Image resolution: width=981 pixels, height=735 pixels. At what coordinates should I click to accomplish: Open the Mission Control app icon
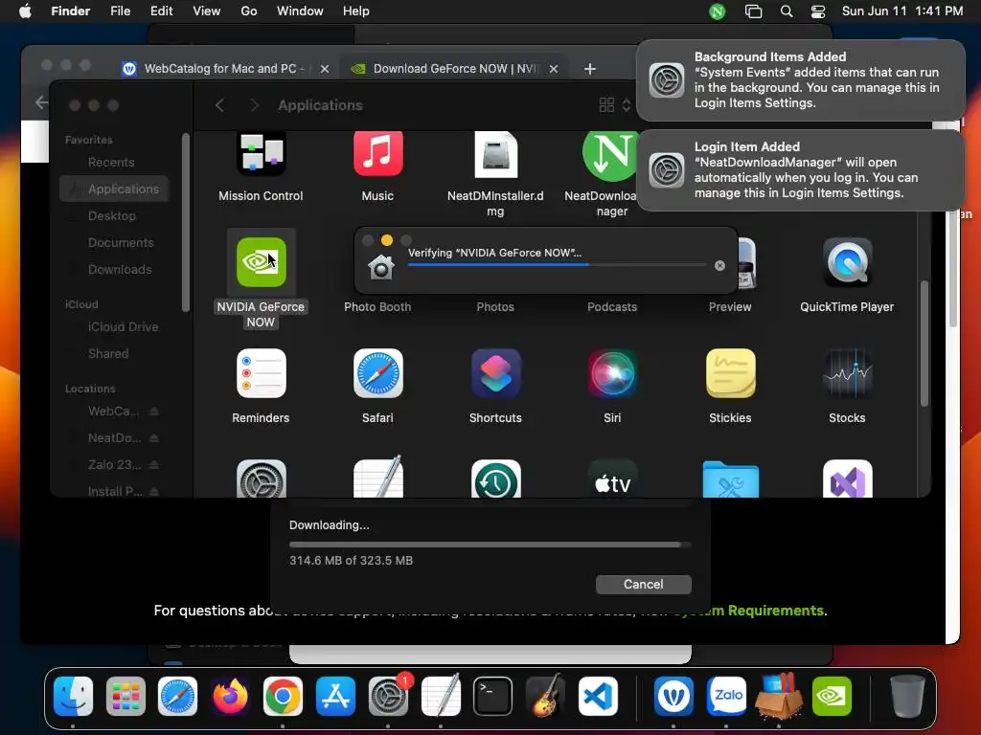pos(261,153)
